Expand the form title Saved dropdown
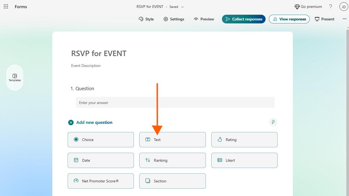Image resolution: width=349 pixels, height=196 pixels. point(182,7)
